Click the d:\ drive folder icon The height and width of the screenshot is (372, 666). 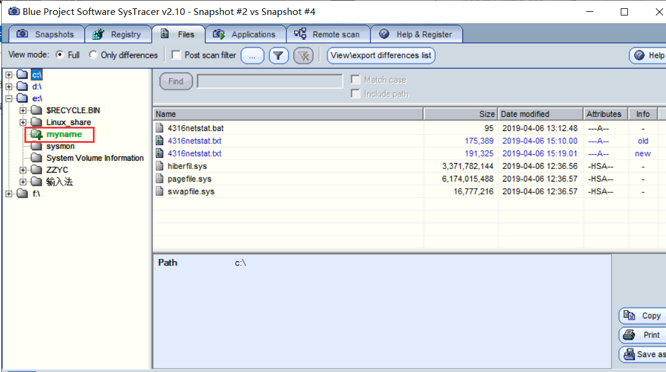point(23,87)
